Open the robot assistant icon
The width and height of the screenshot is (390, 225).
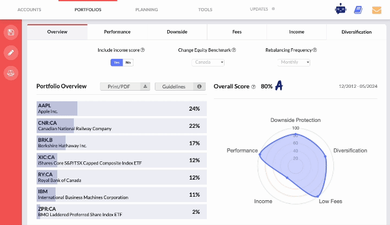[x=340, y=9]
